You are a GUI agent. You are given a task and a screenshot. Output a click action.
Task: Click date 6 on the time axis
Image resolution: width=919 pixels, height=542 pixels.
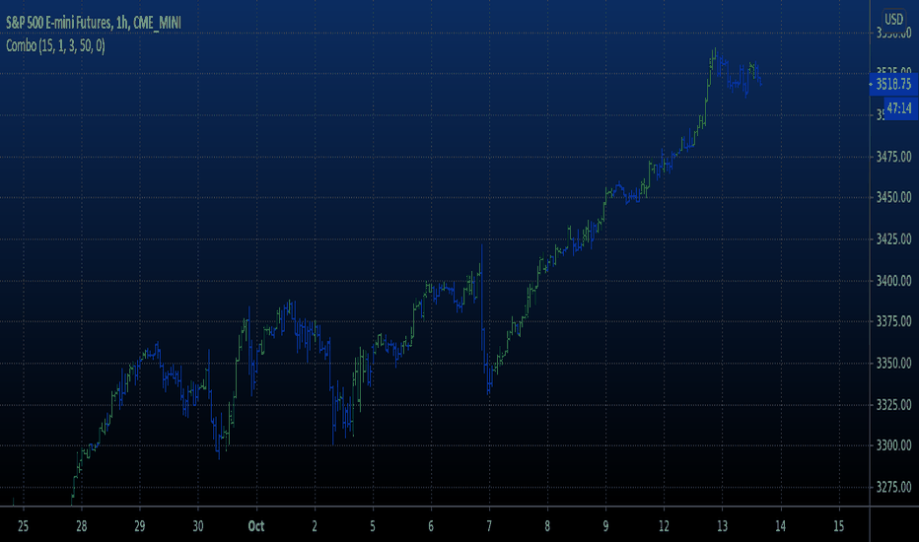coord(431,526)
